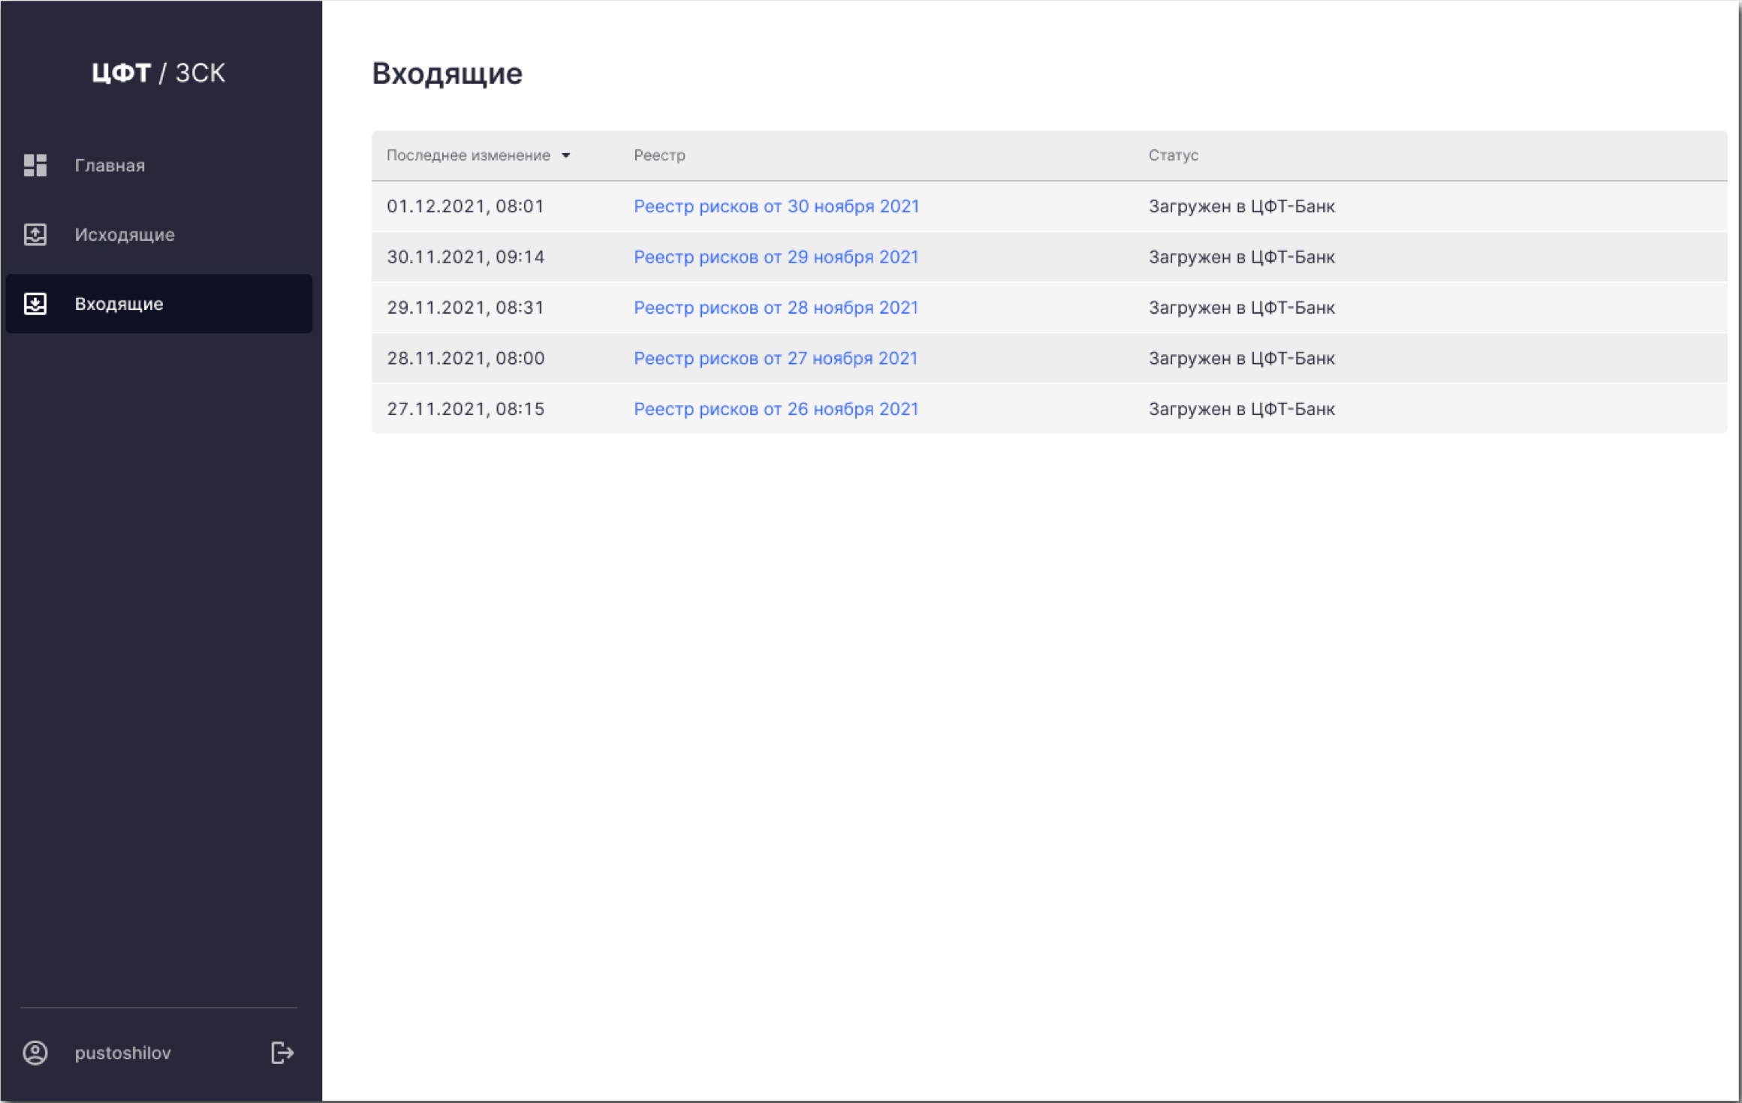Click the Статус column header

(1173, 155)
